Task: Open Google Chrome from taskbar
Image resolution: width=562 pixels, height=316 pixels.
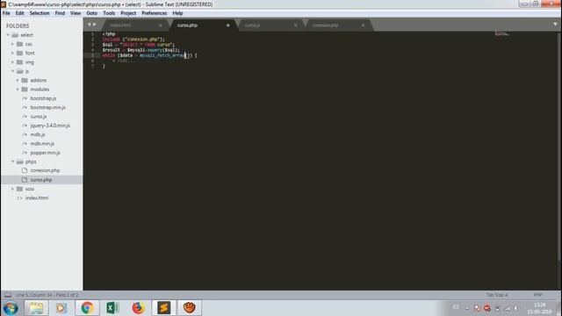Action: coord(87,308)
